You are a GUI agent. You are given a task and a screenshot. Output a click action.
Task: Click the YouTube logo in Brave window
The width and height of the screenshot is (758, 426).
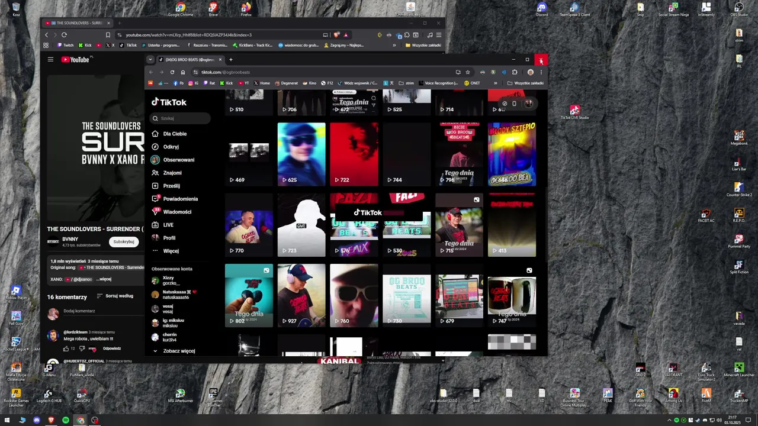76,59
